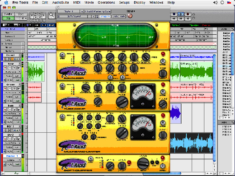Select the Zoomer magnifier tool

[x=52, y=15]
